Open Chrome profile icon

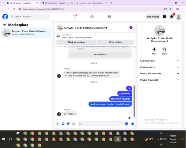(x=177, y=9)
